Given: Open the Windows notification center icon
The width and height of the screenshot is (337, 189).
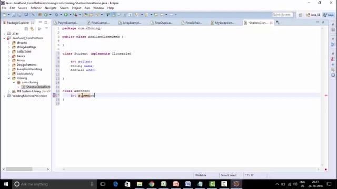Looking at the screenshot, I should tap(329, 184).
